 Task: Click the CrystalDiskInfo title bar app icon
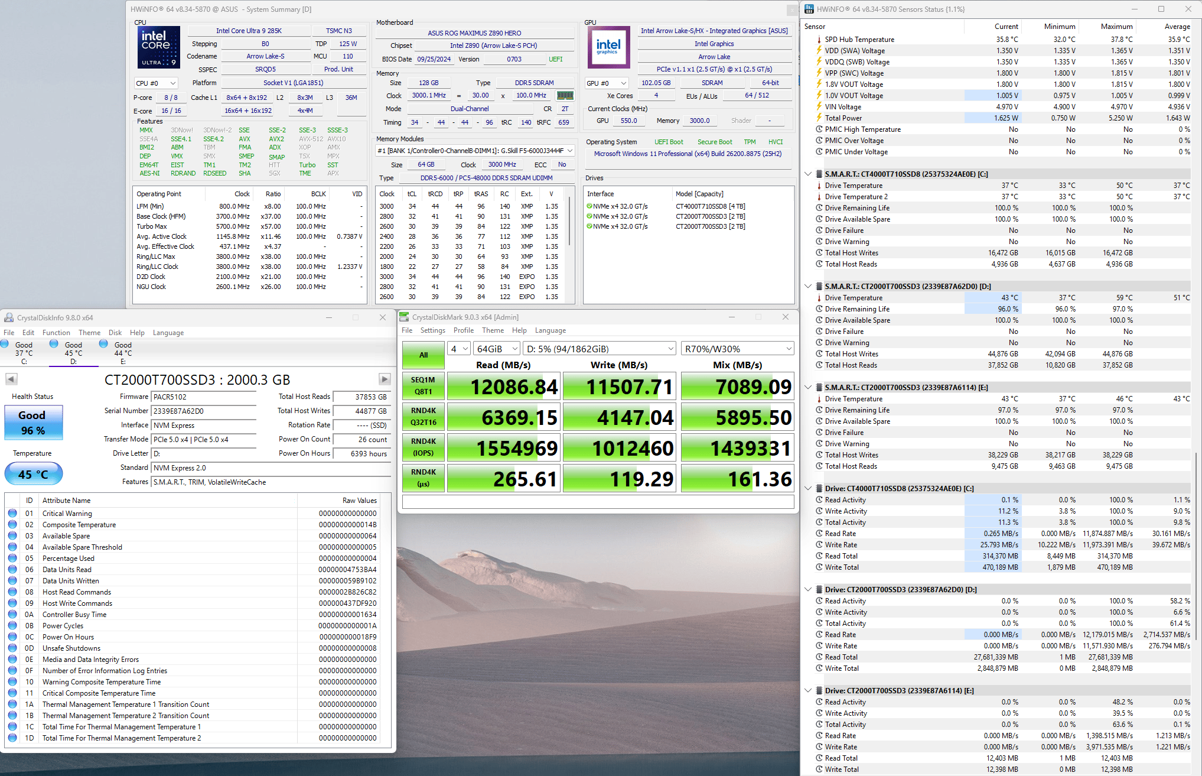click(8, 317)
